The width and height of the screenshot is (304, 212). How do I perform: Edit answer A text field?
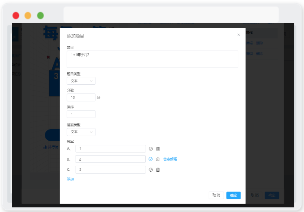point(111,149)
